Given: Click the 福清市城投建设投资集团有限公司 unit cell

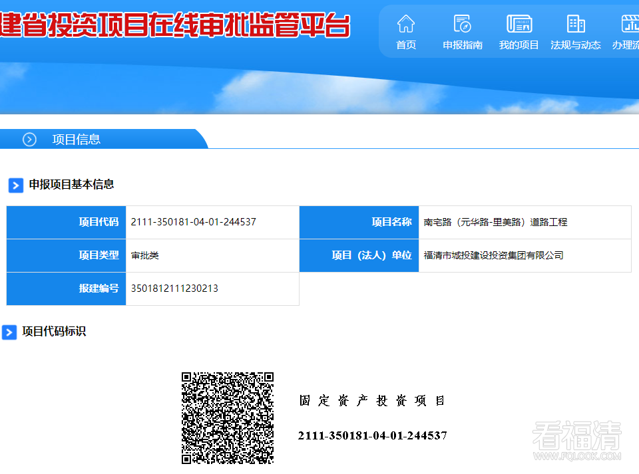Looking at the screenshot, I should click(493, 255).
